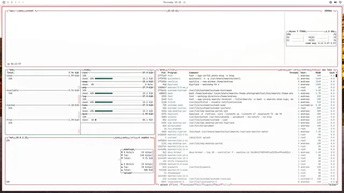The height and width of the screenshot is (193, 344).
Task: Click the update indicator beside the clock
Action: [184, 2]
